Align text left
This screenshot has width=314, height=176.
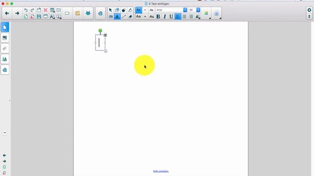[x=178, y=17]
